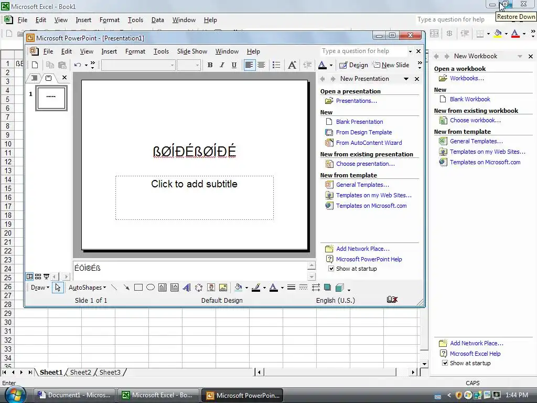Click Blank Presentation link
The height and width of the screenshot is (403, 537).
[x=359, y=122]
